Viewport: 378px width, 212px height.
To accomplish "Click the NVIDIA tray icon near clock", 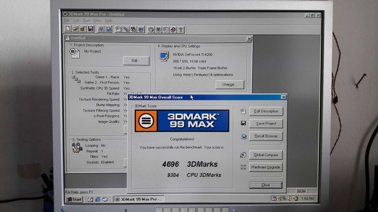I will click(x=295, y=198).
